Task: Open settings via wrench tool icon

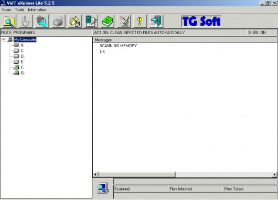Action: [x=42, y=22]
